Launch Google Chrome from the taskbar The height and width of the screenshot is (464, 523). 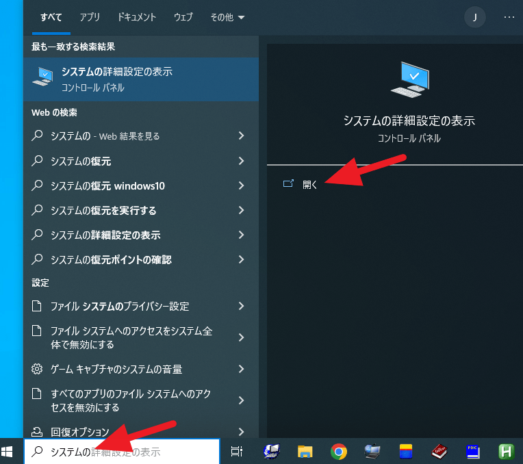[x=338, y=452]
